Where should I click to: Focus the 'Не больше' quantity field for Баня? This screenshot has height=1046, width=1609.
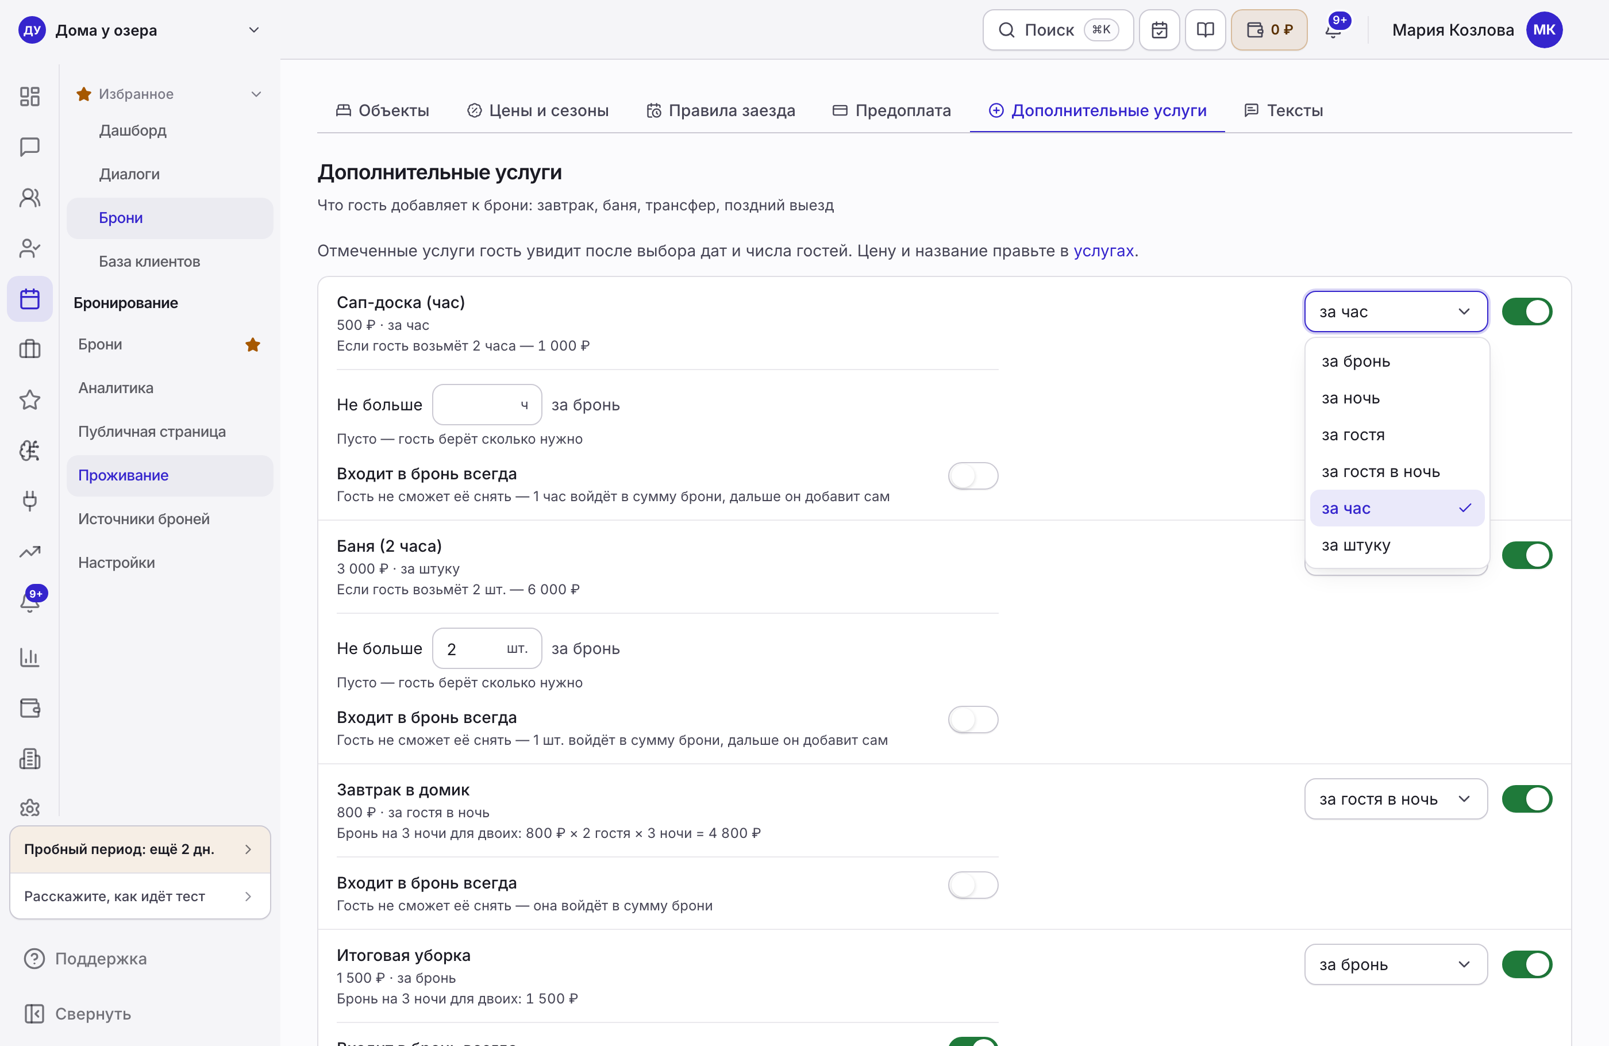[487, 648]
